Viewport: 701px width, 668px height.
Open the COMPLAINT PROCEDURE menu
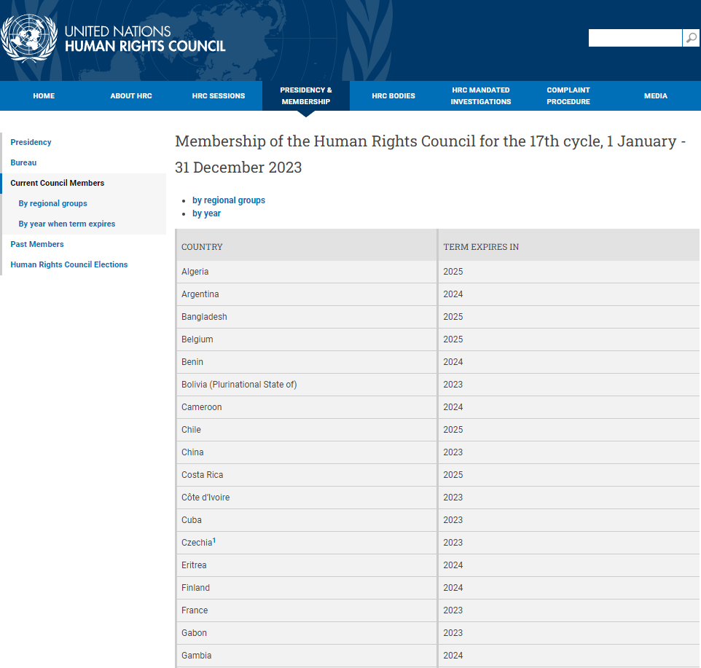point(568,95)
